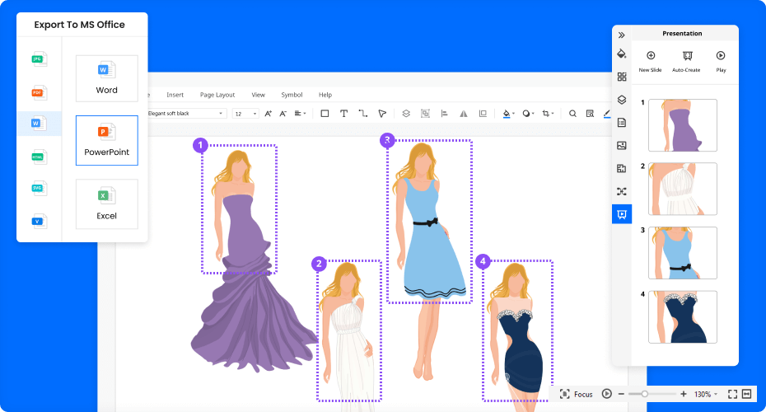
Task: Open the symbols grid sidebar panel
Action: coord(621,77)
